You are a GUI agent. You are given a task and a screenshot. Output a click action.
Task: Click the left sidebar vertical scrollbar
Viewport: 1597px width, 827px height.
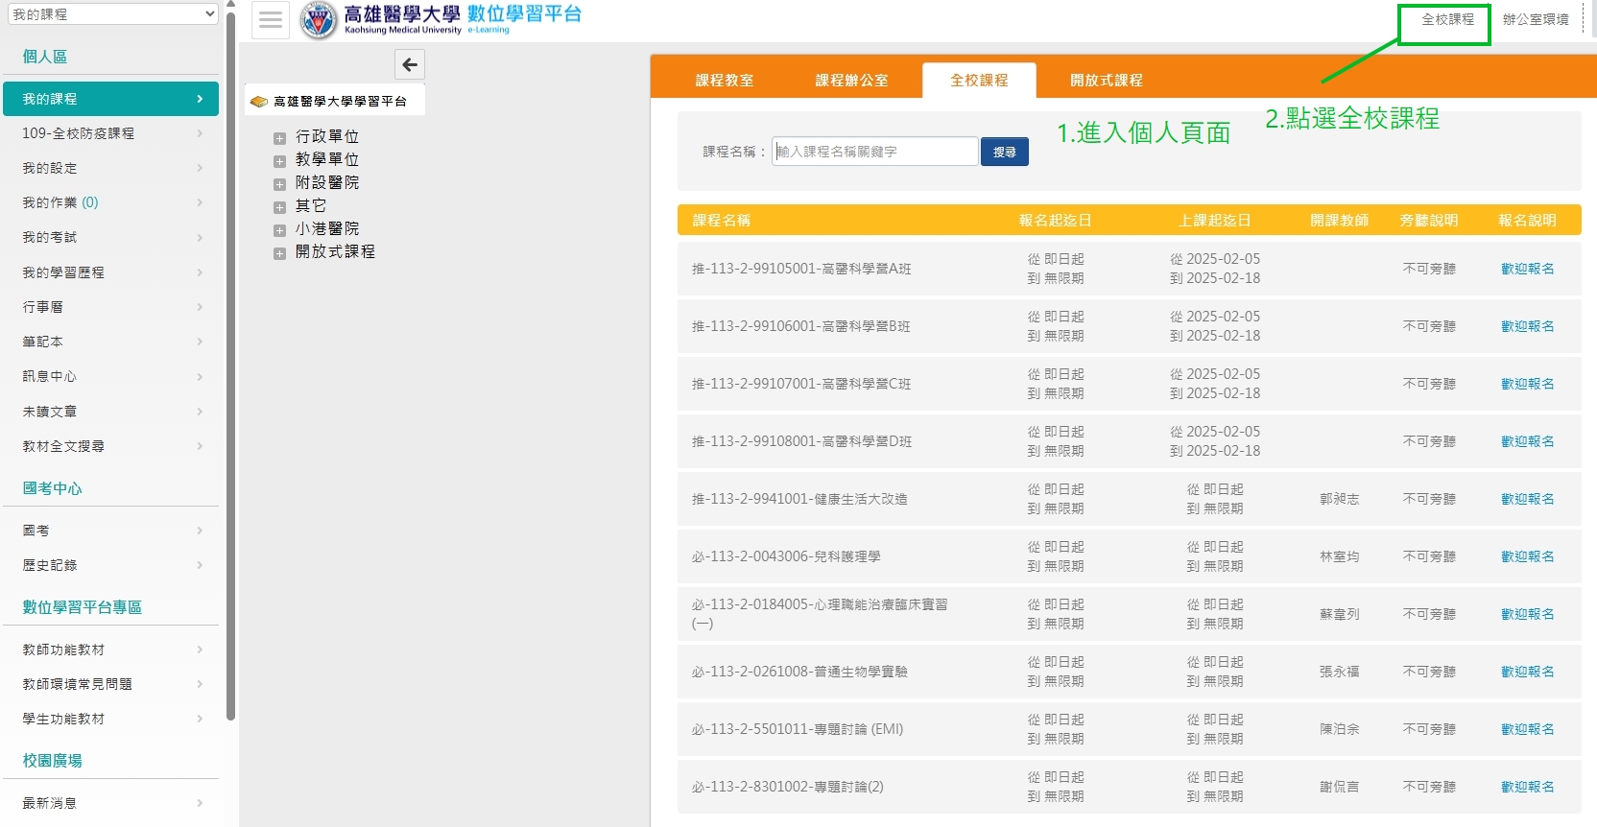coord(230,365)
